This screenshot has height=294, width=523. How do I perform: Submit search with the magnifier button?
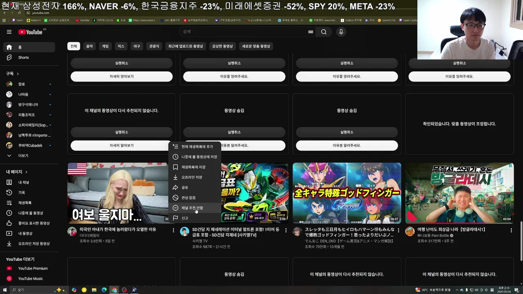pyautogui.click(x=324, y=32)
